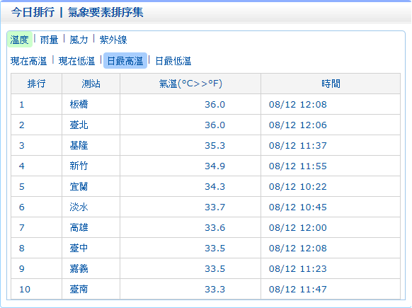The image size is (412, 308).
Task: Show the 現在高溫 ranking
Action: [28, 61]
